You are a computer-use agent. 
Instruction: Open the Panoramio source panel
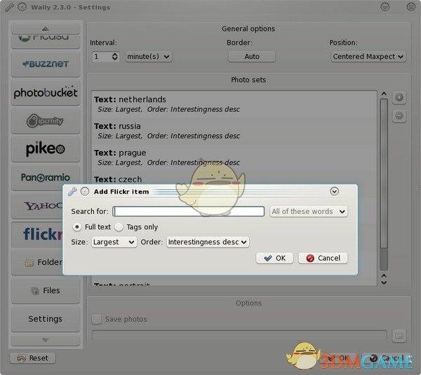point(46,177)
